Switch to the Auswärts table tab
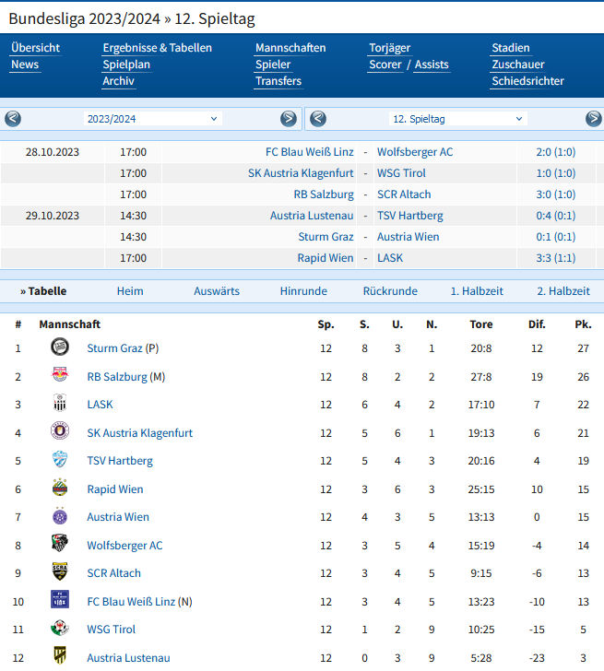 (217, 291)
